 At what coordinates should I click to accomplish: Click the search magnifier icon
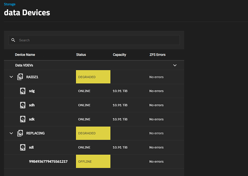coord(13,40)
